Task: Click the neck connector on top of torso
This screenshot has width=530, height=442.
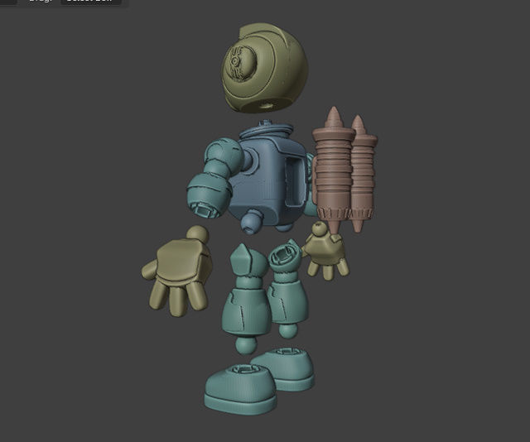Action: tap(267, 130)
